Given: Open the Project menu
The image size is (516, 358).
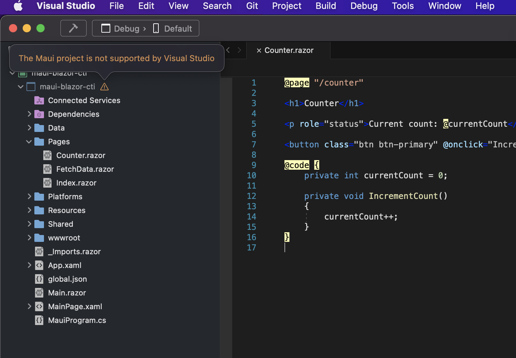Looking at the screenshot, I should tap(287, 6).
